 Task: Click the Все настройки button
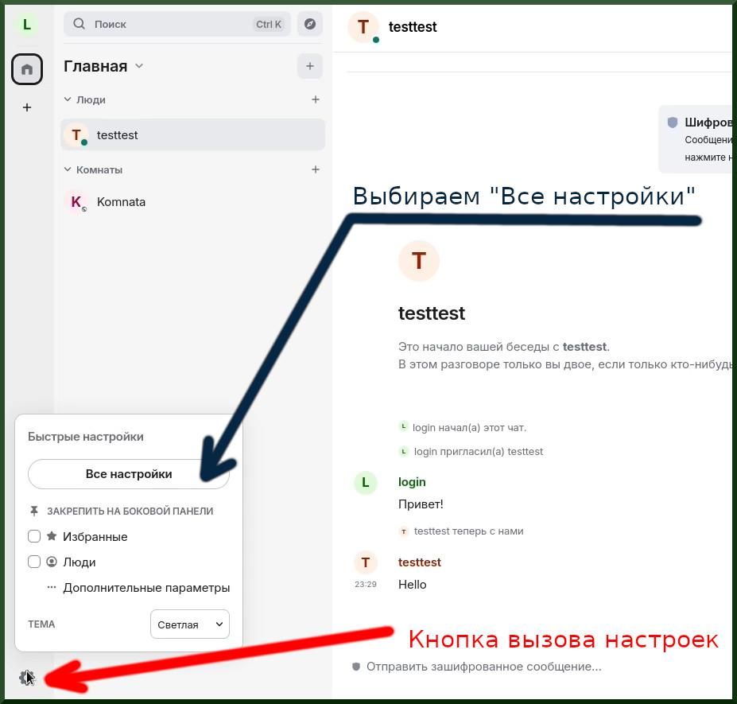coord(129,474)
